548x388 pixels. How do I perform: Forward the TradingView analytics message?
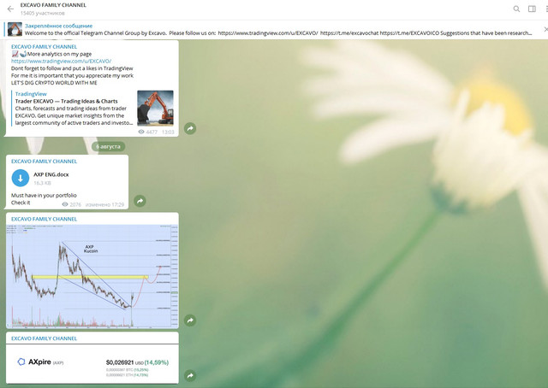(190, 128)
